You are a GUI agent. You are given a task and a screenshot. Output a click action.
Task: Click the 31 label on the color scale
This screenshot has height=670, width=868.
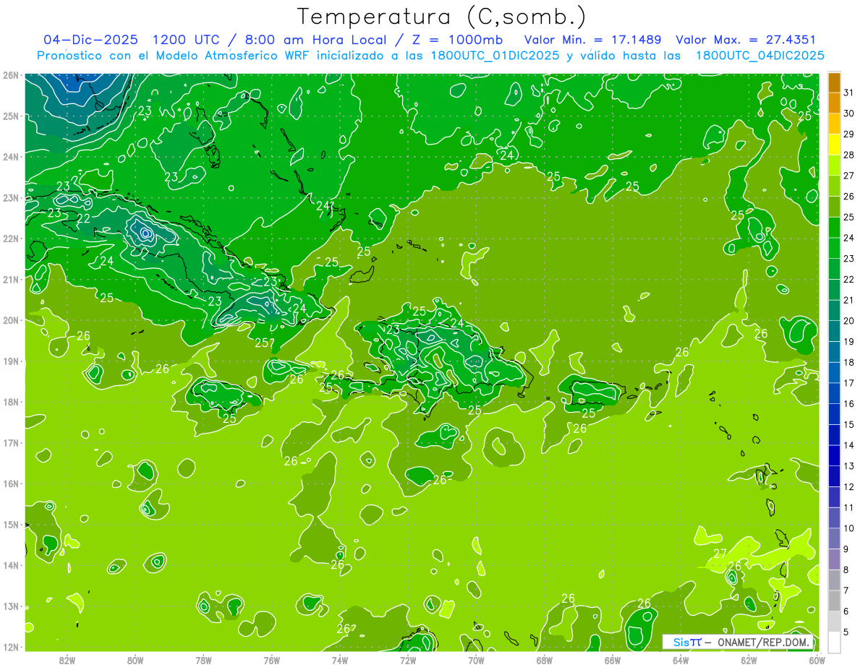[x=849, y=93]
